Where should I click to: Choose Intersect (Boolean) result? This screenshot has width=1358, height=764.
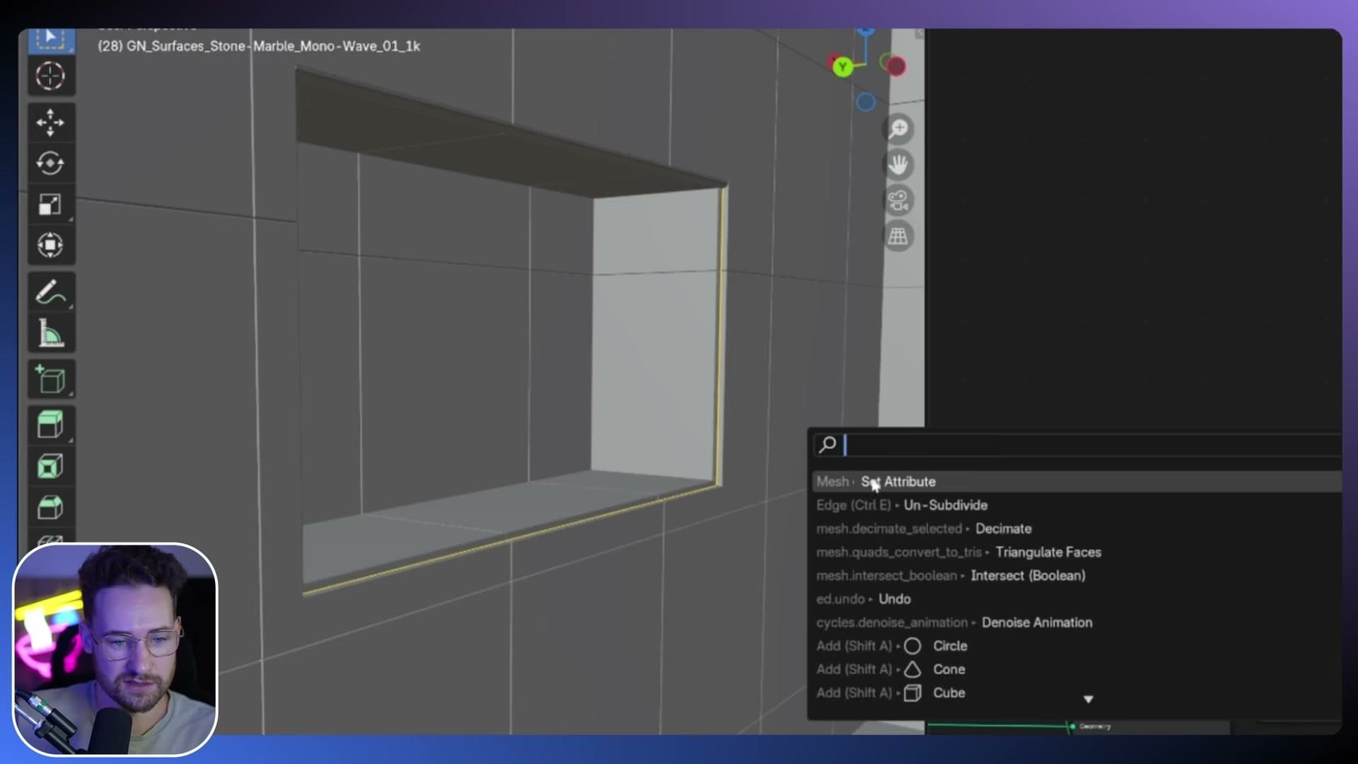coord(1077,575)
